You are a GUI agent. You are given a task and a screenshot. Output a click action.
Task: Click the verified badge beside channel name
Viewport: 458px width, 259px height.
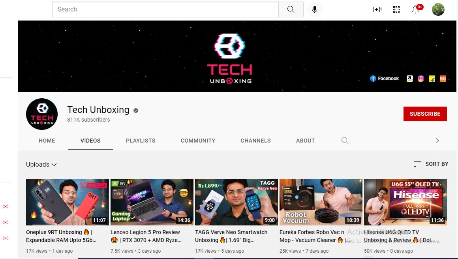coord(136,111)
